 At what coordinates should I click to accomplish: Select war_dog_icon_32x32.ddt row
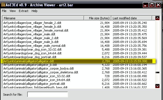[79, 49]
